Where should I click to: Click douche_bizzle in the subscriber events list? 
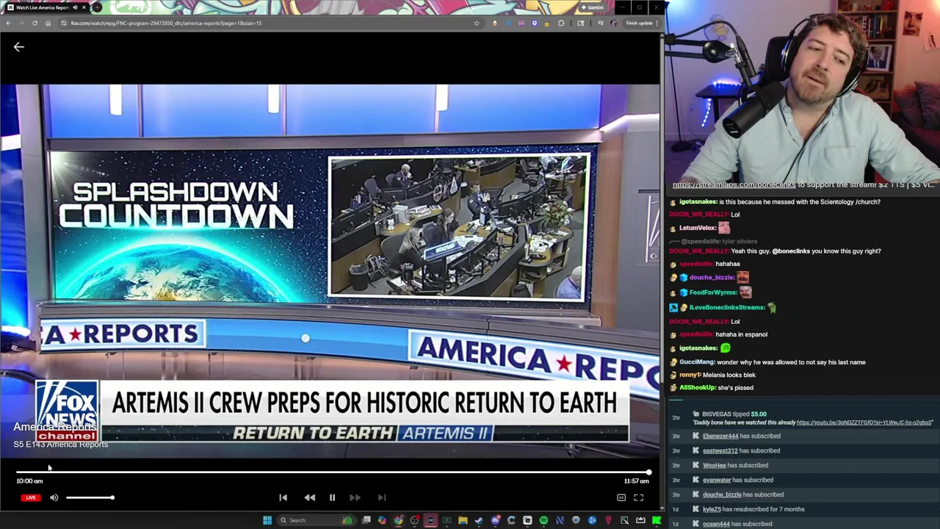722,494
